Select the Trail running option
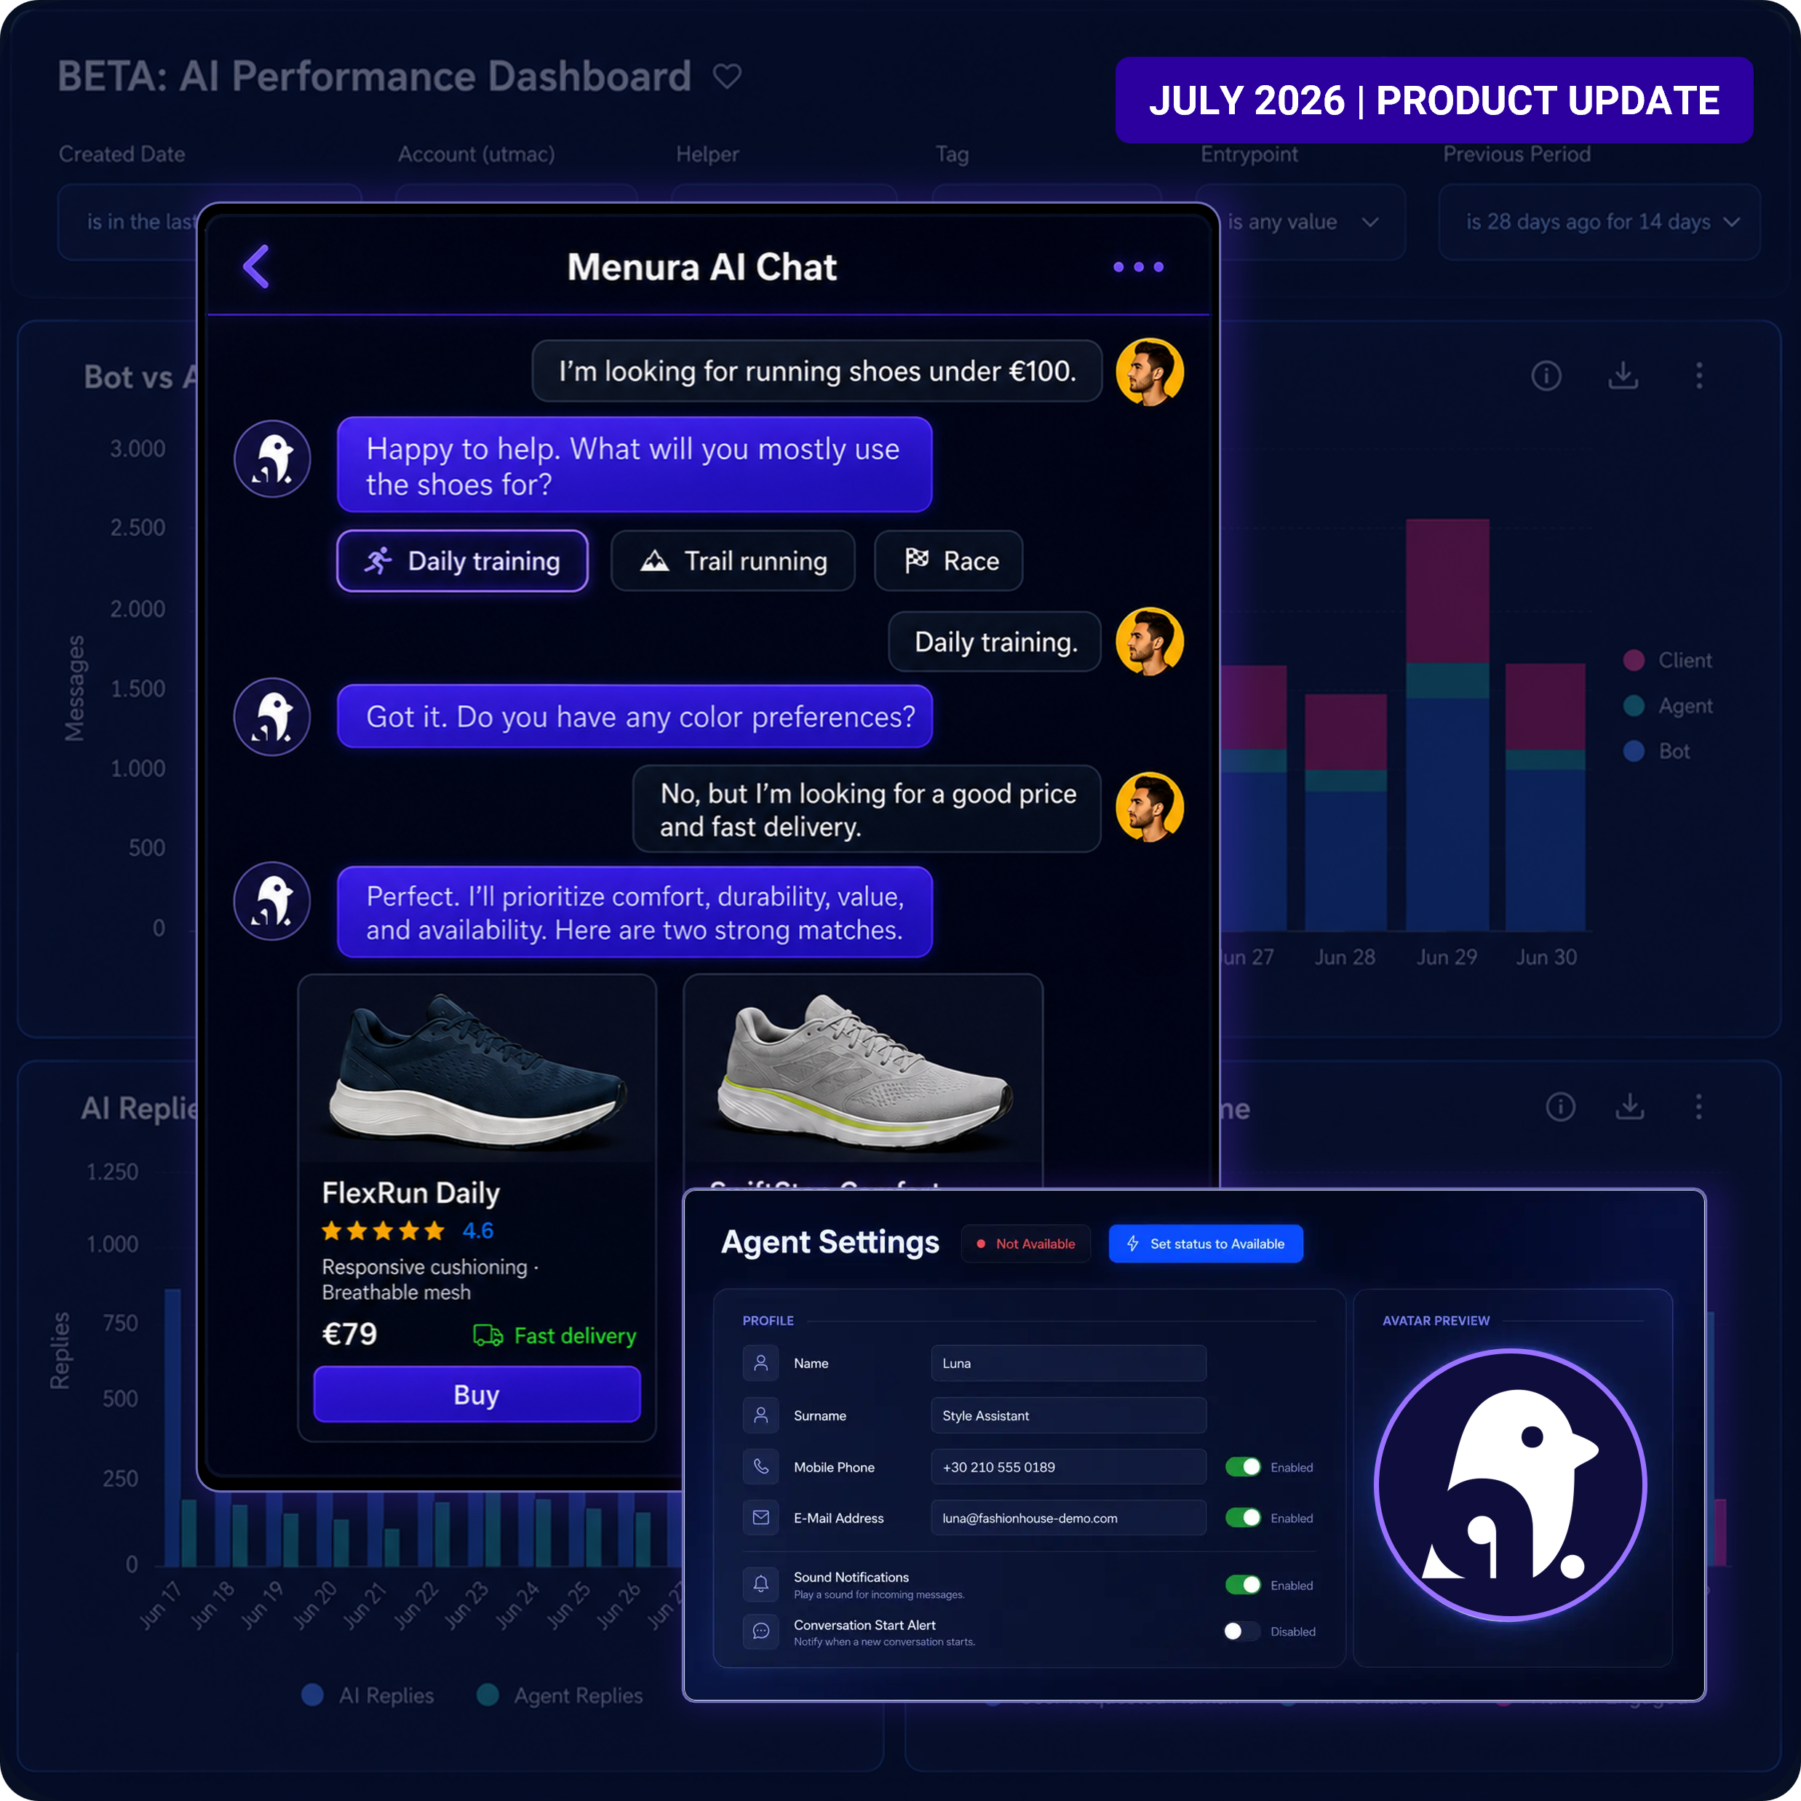The image size is (1801, 1801). (733, 561)
